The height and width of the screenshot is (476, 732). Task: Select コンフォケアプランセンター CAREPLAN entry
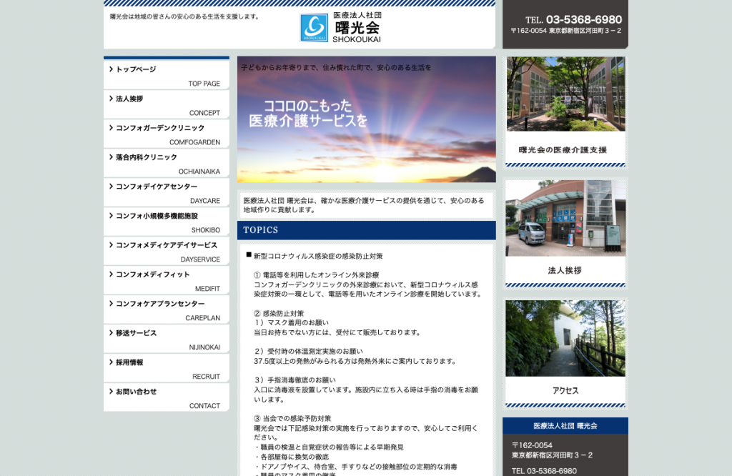point(166,310)
